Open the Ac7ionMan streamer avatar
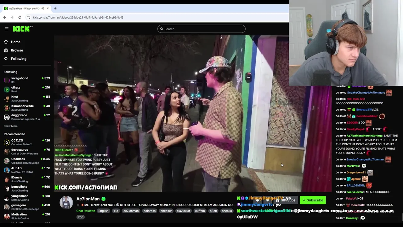 coord(66,202)
